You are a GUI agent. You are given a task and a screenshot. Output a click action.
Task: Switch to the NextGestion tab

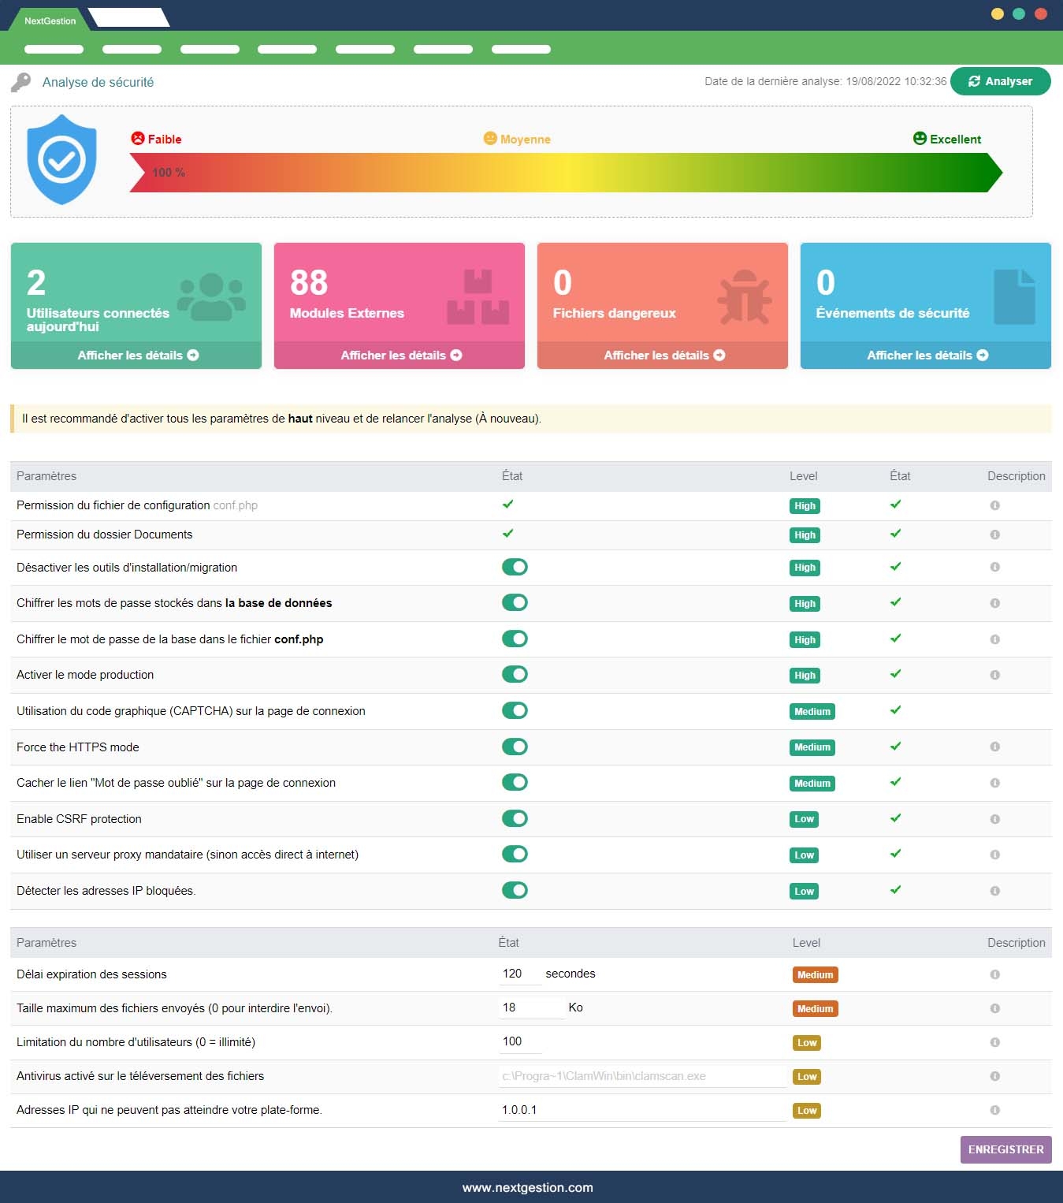tap(50, 20)
